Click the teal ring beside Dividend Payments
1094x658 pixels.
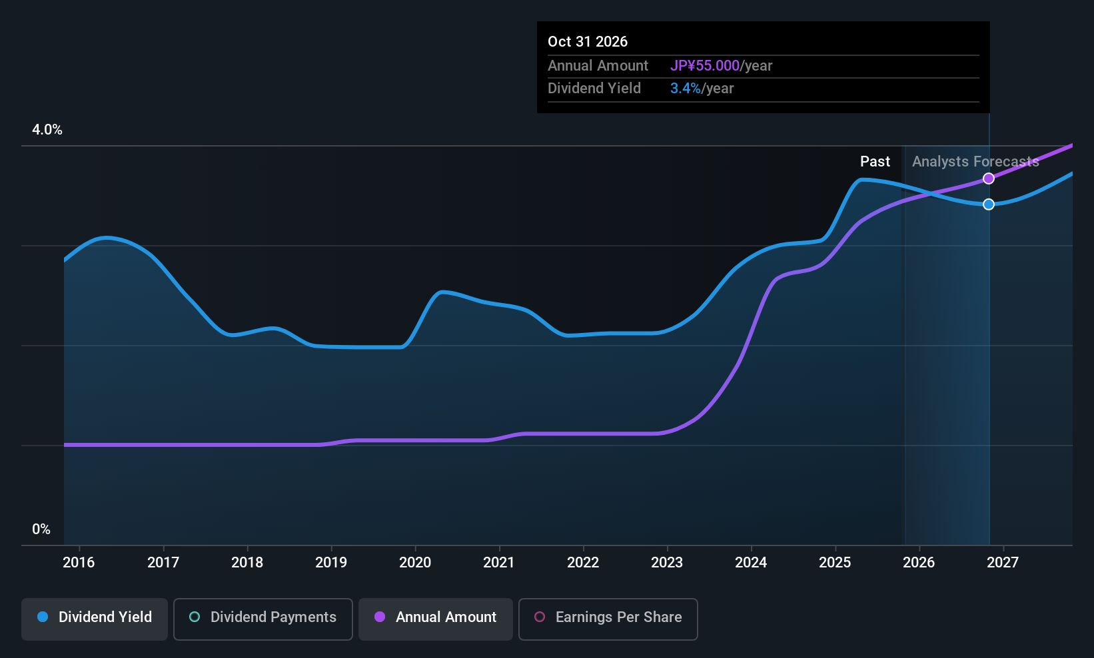[195, 617]
